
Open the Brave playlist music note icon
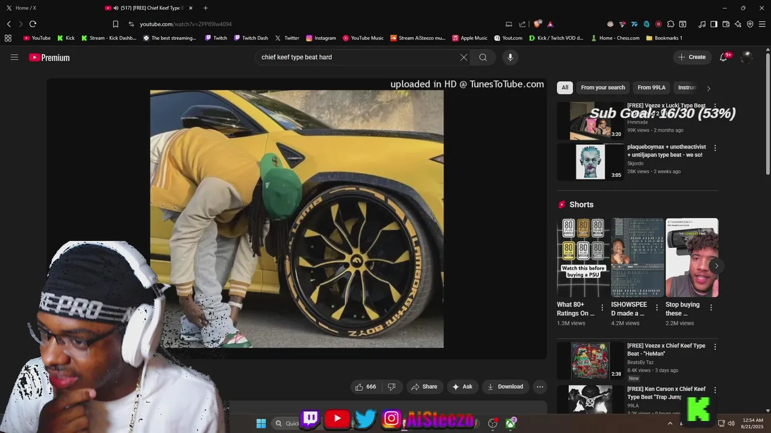pos(702,24)
